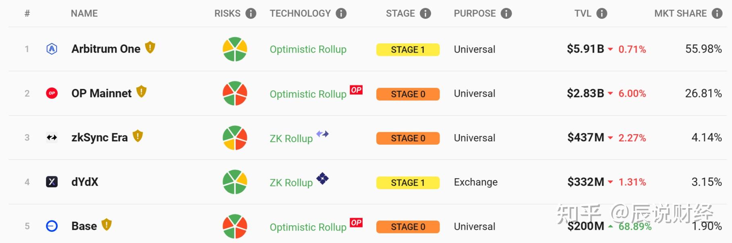
Task: Click the warning shield beside Arbitrum One
Action: tap(150, 48)
